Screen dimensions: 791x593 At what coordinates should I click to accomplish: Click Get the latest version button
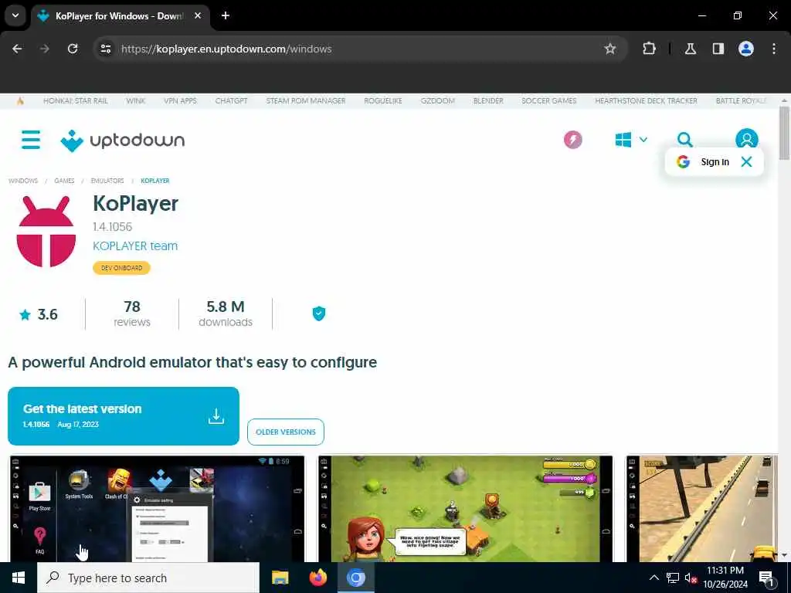124,416
